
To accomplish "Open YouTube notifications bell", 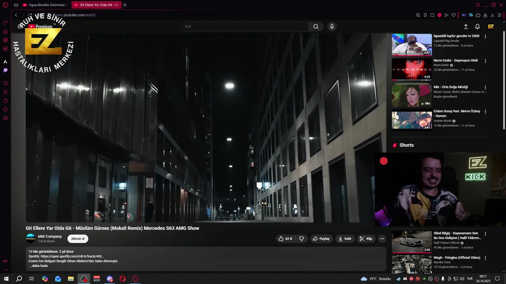I will pos(478,26).
